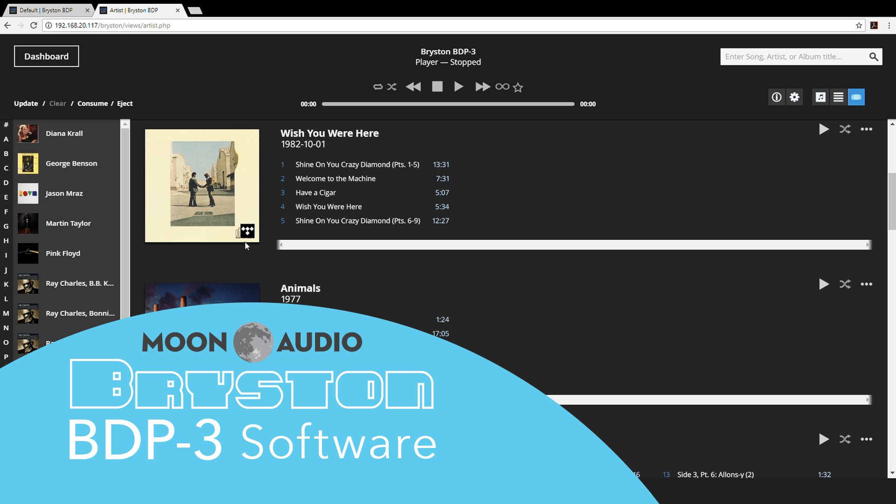
Task: Click the artist list scrollbar up arrow
Action: click(x=125, y=124)
